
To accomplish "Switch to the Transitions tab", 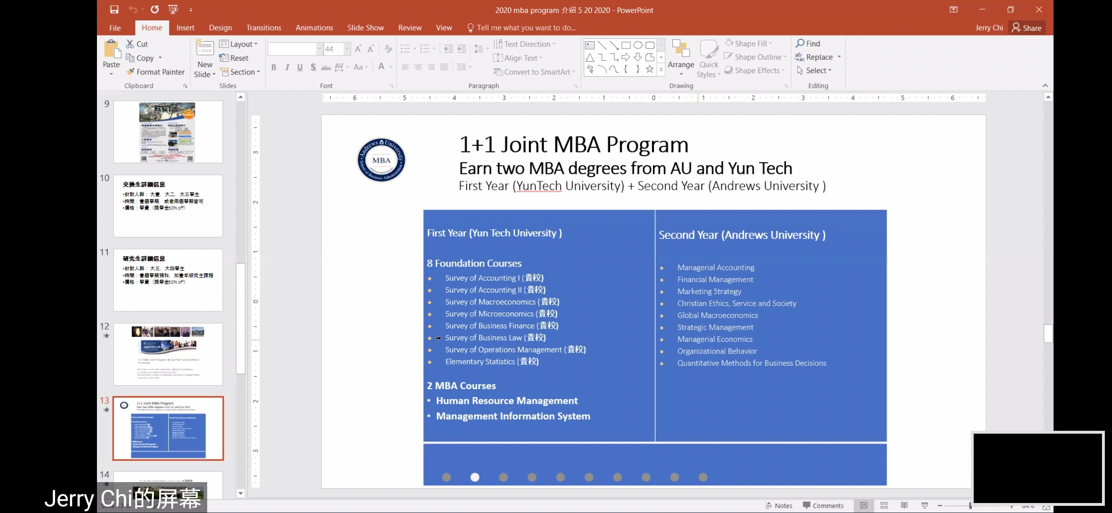I will tap(264, 28).
